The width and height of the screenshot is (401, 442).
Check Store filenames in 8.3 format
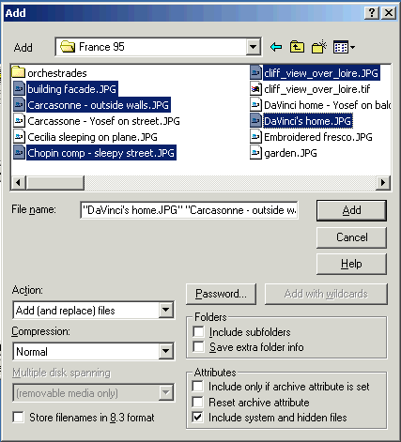(x=19, y=418)
